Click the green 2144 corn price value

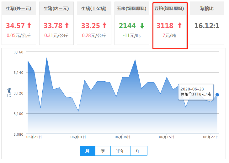click(x=127, y=25)
